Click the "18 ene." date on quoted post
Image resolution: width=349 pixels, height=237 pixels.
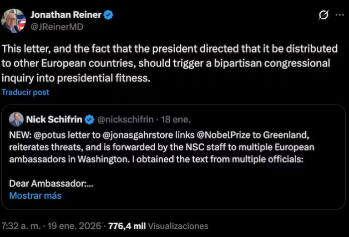pyautogui.click(x=175, y=119)
